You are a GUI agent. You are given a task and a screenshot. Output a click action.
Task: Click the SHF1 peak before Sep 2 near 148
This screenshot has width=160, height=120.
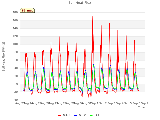pyautogui.click(x=101, y=25)
